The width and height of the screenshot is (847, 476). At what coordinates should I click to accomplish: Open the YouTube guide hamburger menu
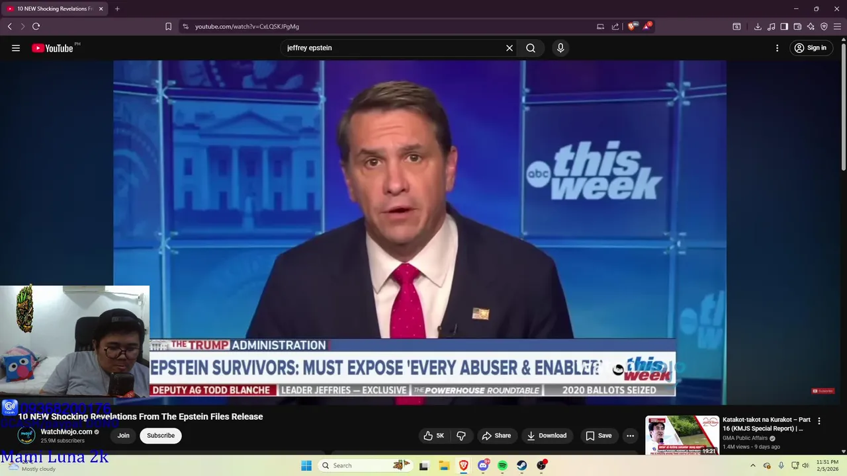pyautogui.click(x=16, y=48)
